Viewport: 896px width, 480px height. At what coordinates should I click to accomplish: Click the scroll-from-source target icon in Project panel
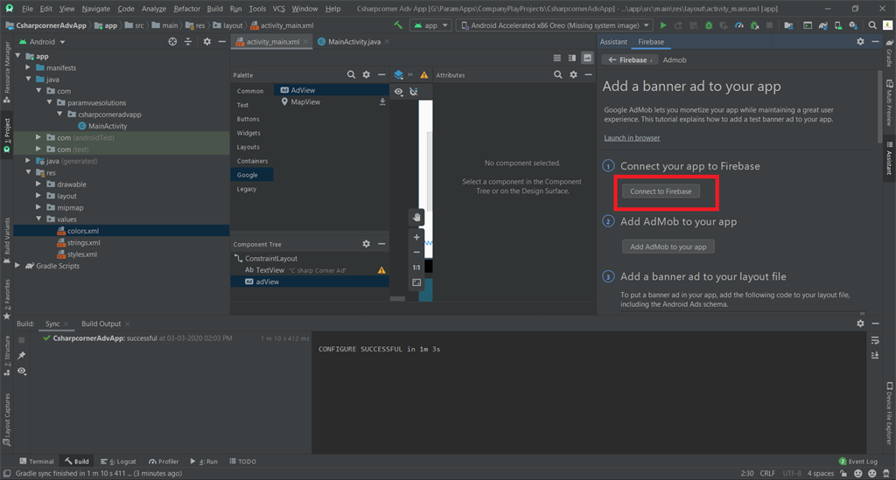pyautogui.click(x=172, y=42)
